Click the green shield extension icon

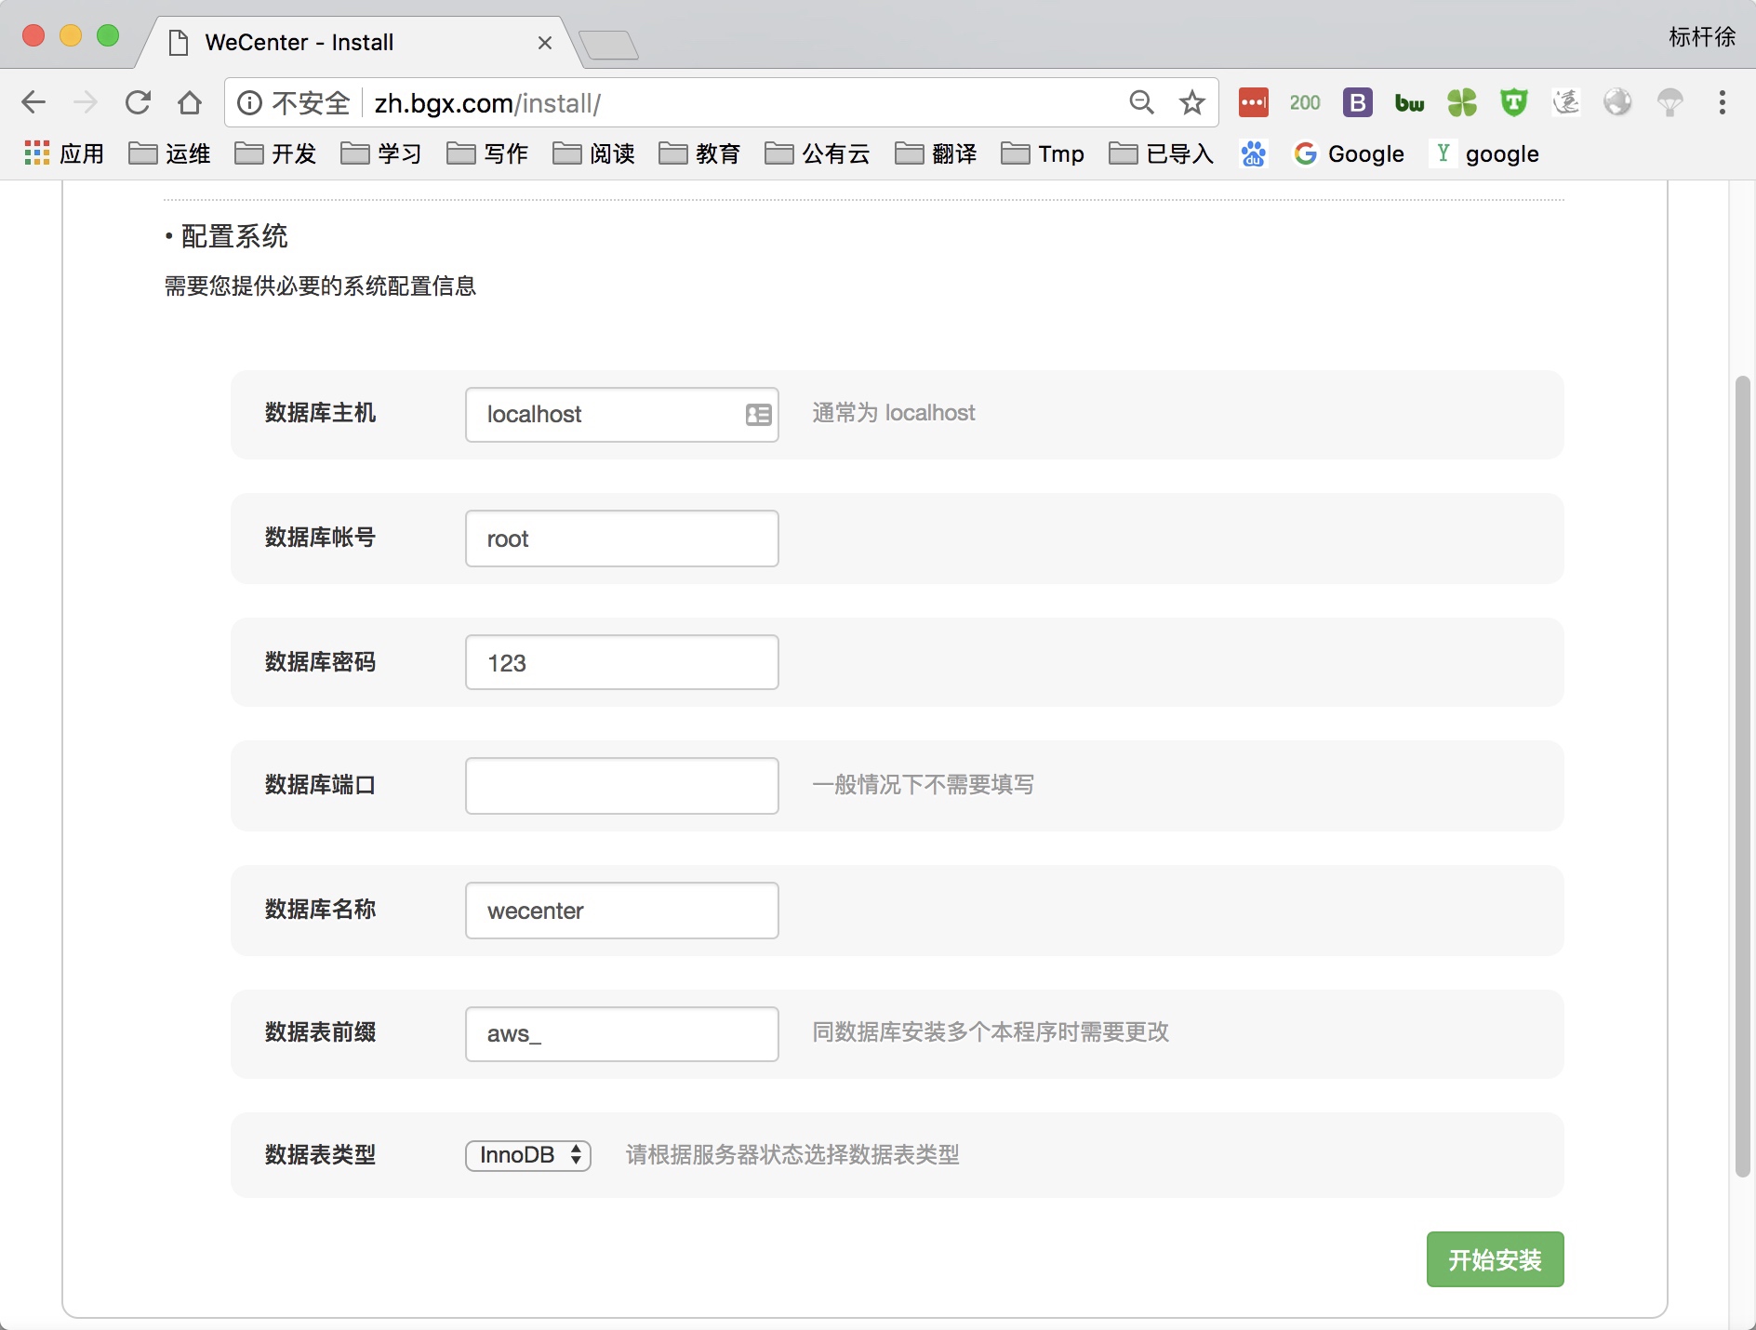[x=1514, y=102]
